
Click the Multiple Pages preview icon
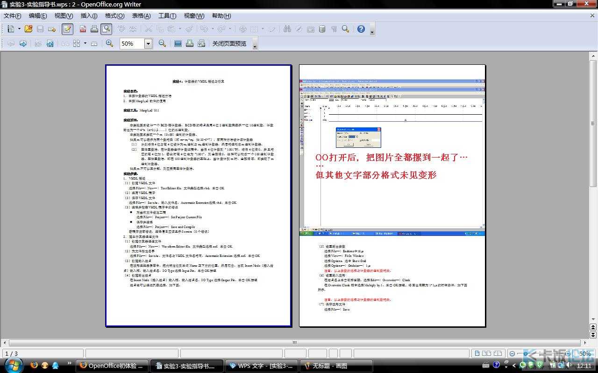(x=77, y=43)
